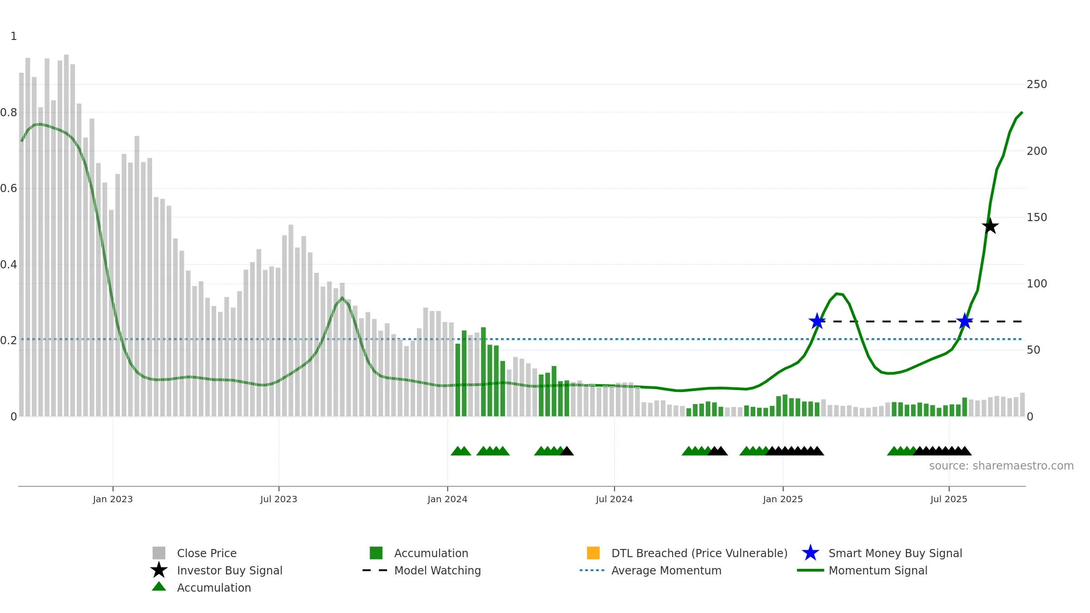Click the blue star legend icon
1090x613 pixels.
(x=810, y=553)
